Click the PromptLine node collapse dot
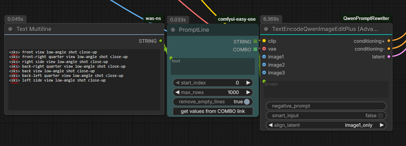Viewport: 406px width, 146px height. point(173,30)
